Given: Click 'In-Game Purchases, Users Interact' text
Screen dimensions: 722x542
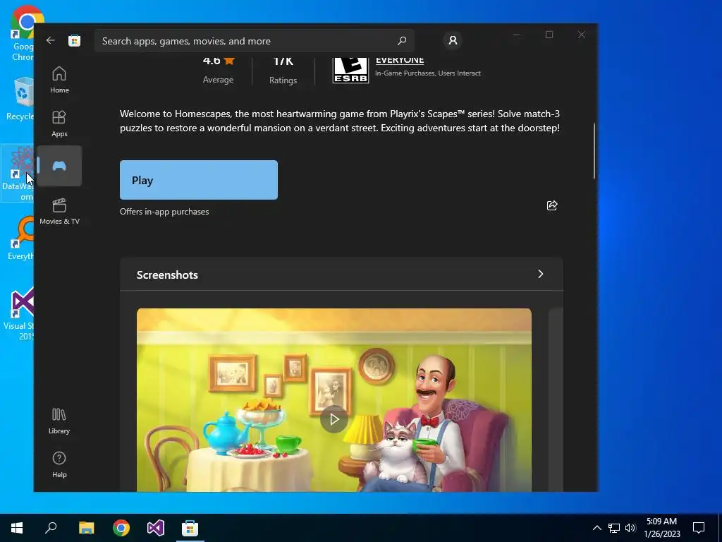Looking at the screenshot, I should click(428, 73).
